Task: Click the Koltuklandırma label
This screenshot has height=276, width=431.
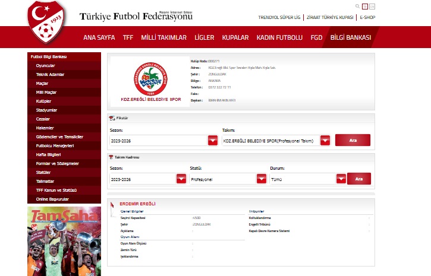Action: 260,218
